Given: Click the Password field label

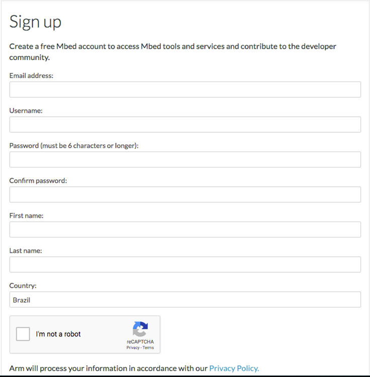Looking at the screenshot, I should pyautogui.click(x=74, y=145).
